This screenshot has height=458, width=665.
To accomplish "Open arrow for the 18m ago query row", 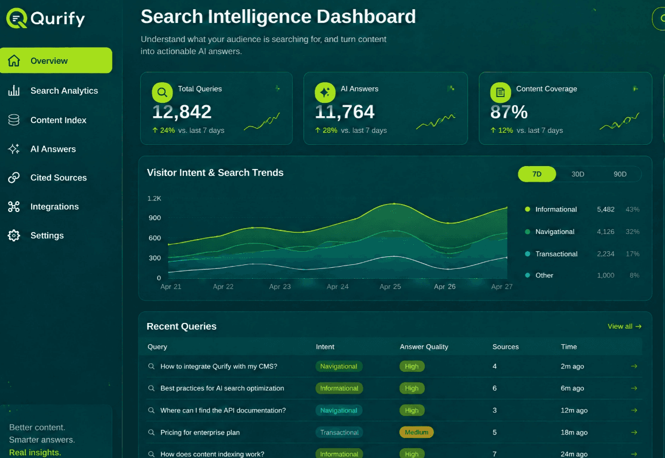I will [634, 432].
